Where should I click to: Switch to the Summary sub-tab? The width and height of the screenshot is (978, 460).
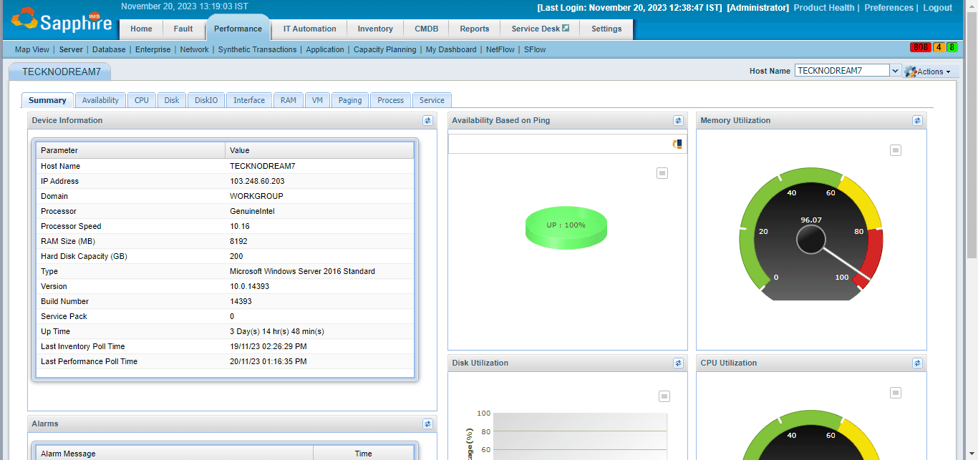[47, 100]
